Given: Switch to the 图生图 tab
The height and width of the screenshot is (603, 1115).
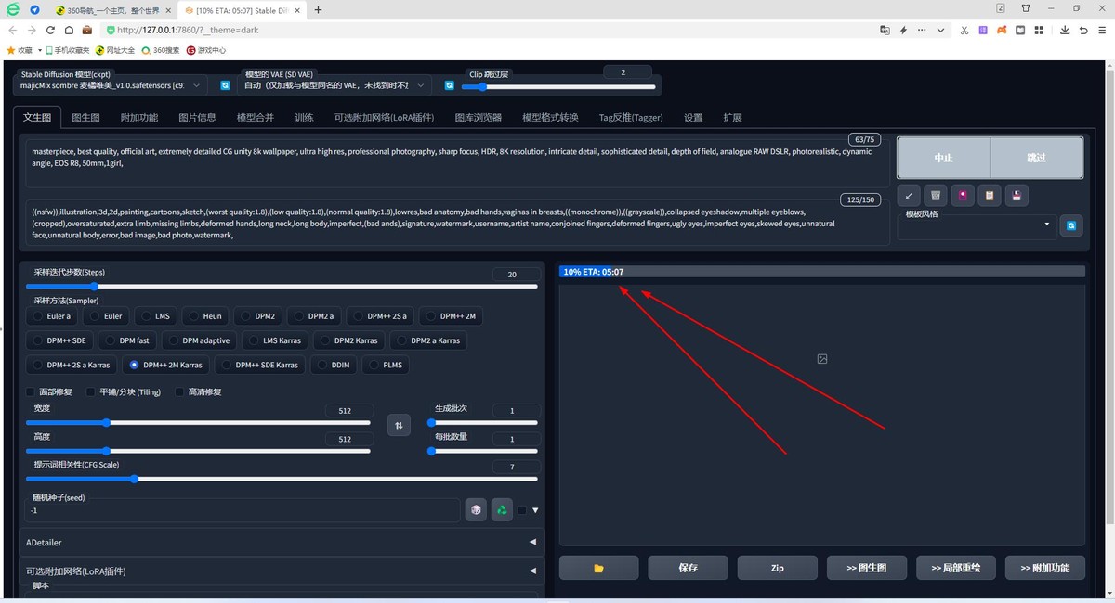Looking at the screenshot, I should pyautogui.click(x=85, y=118).
